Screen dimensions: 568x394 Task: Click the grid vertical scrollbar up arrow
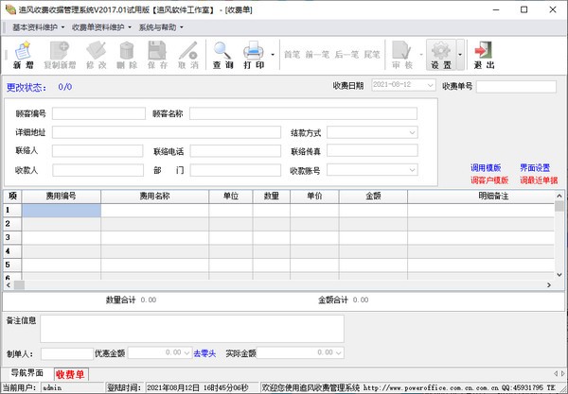tap(559, 196)
